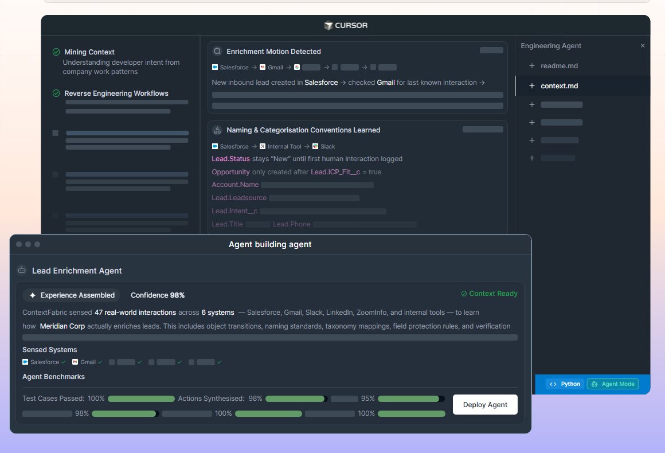The height and width of the screenshot is (453, 665).
Task: Click the Lead.Leadsource field name
Action: pyautogui.click(x=239, y=198)
